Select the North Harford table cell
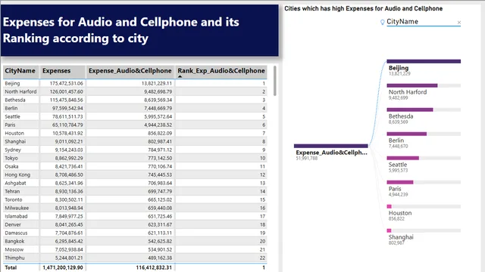Image resolution: width=485 pixels, height=272 pixels. (x=20, y=91)
